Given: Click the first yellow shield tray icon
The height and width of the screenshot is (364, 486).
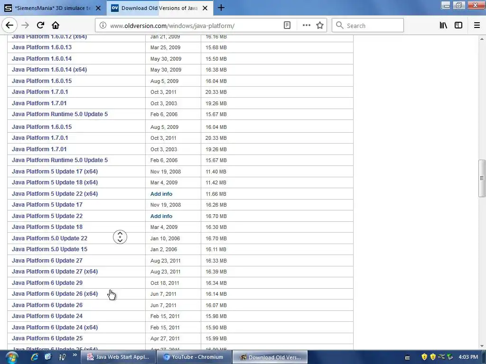Looking at the screenshot, I should click(424, 357).
